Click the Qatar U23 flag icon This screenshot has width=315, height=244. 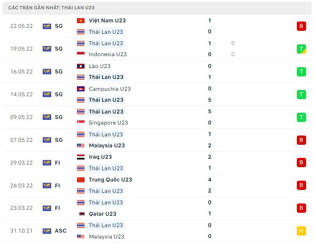[82, 214]
